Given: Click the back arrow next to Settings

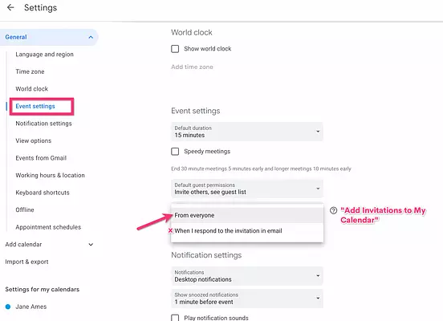Looking at the screenshot, I should coord(10,7).
